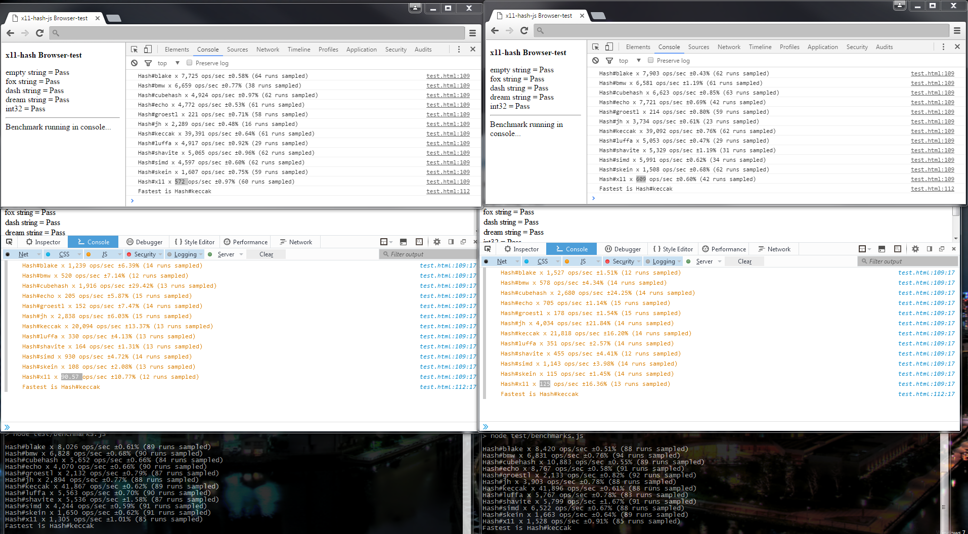This screenshot has width=968, height=534.
Task: Clear console icon in right Chrome DevTools
Action: (595, 60)
